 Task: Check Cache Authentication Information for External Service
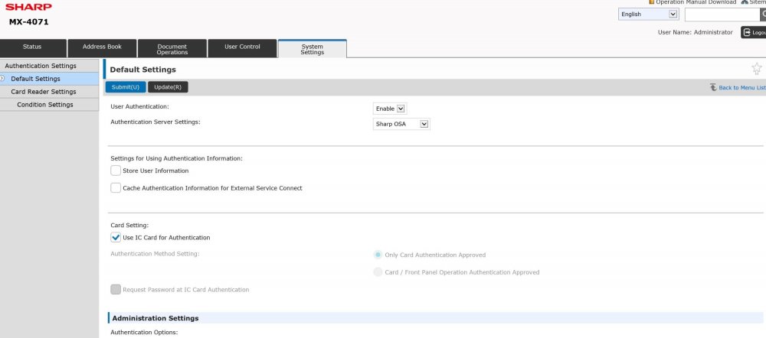116,188
